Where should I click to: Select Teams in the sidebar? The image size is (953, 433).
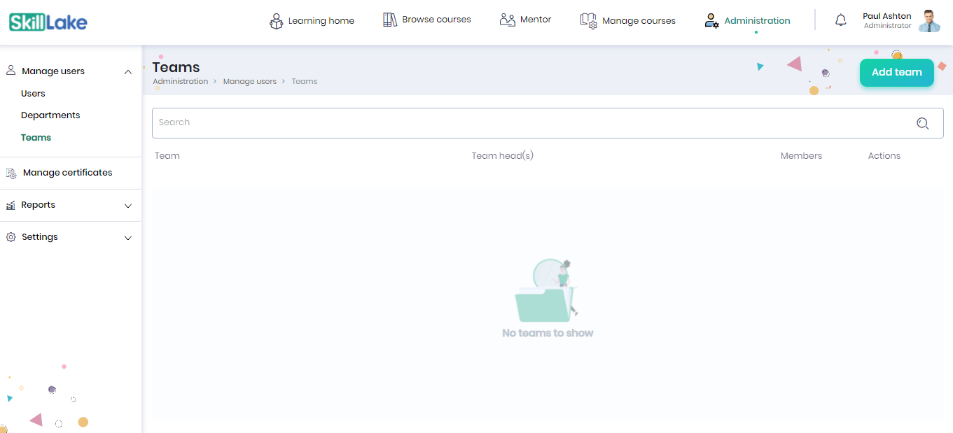tap(36, 138)
